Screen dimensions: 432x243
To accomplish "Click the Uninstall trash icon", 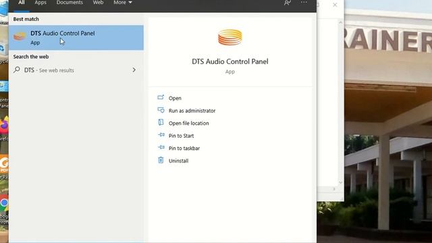I will 161,160.
